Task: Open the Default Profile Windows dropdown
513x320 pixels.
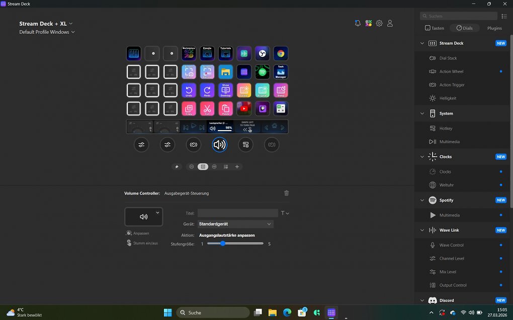Action: (47, 32)
